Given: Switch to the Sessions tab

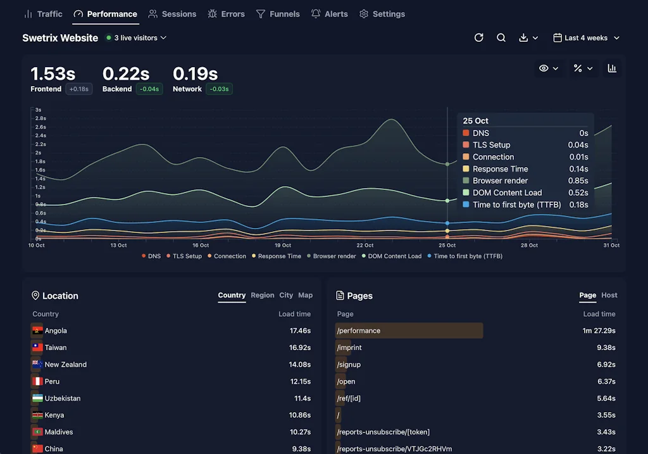Looking at the screenshot, I should tap(172, 13).
